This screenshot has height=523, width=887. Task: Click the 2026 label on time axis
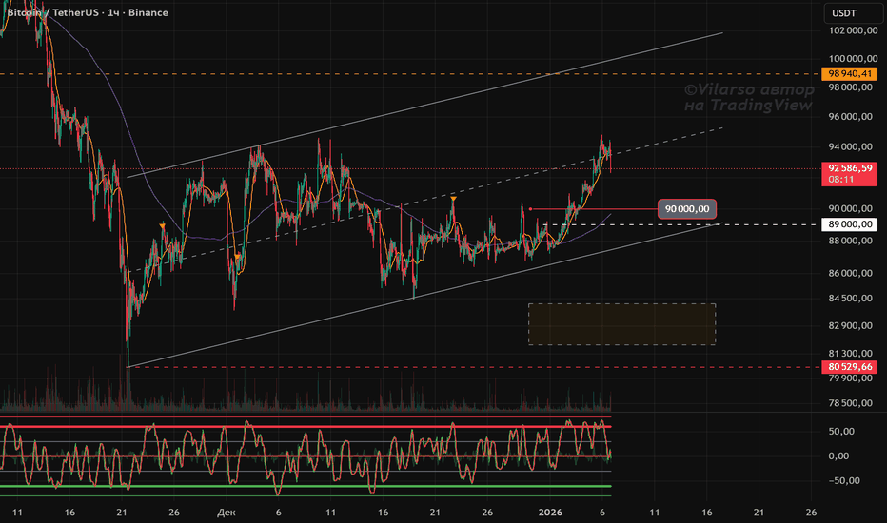coord(551,511)
